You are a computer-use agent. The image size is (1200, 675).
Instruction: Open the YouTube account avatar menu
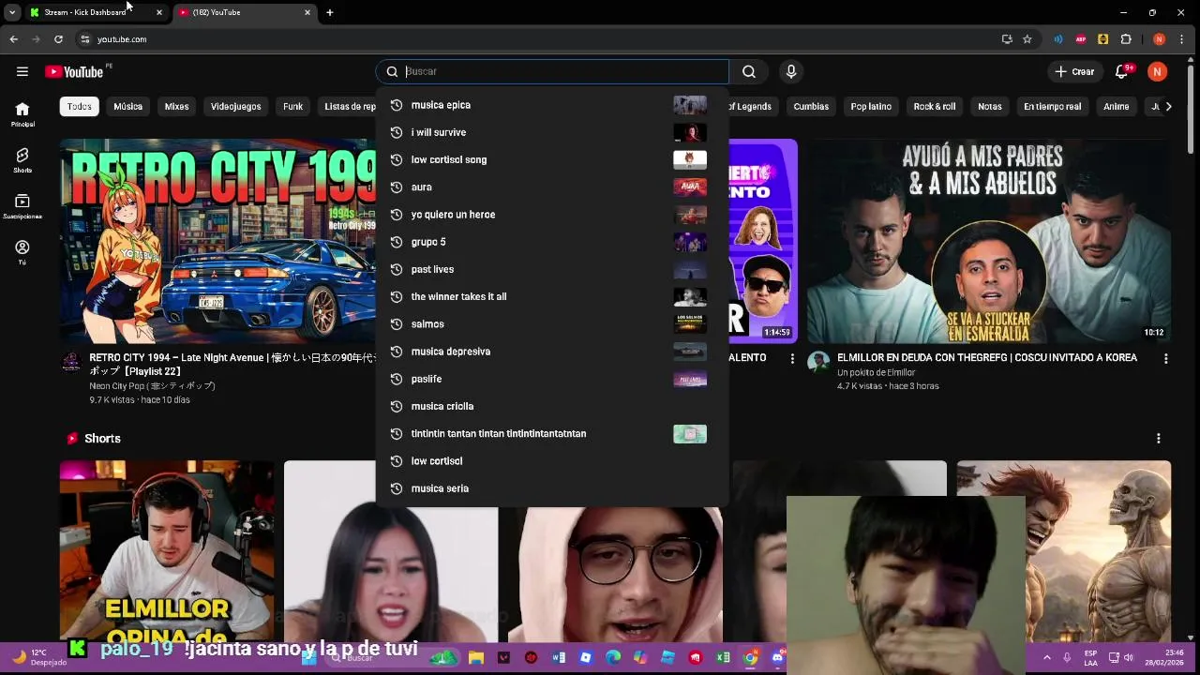[x=1158, y=71]
